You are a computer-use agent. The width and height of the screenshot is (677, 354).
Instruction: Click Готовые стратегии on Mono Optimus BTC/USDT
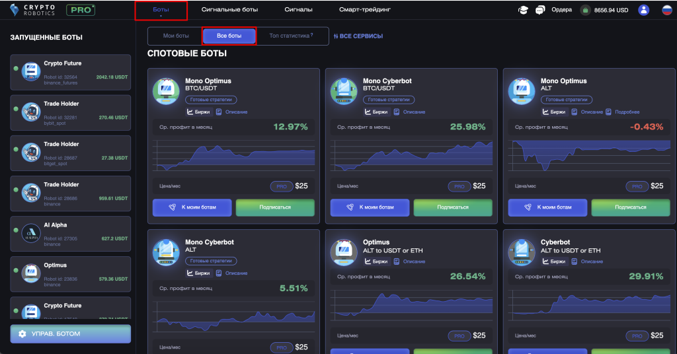(x=211, y=100)
